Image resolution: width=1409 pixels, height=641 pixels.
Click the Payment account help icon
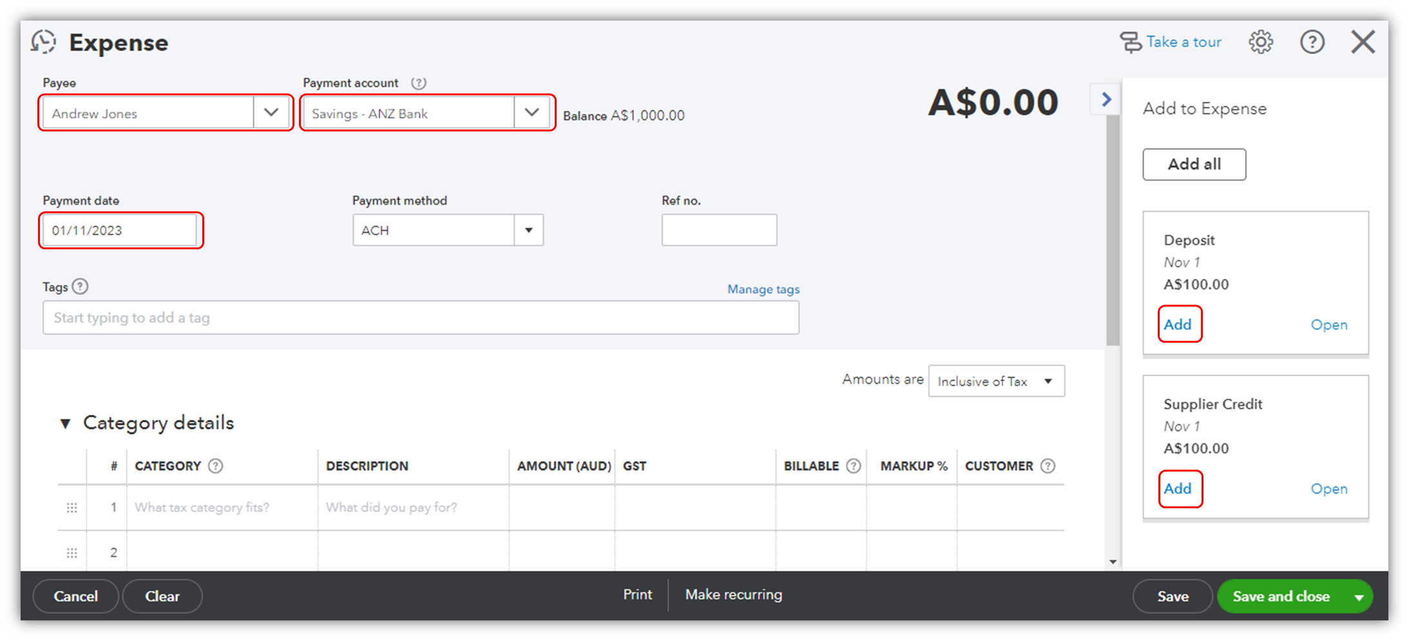(419, 83)
